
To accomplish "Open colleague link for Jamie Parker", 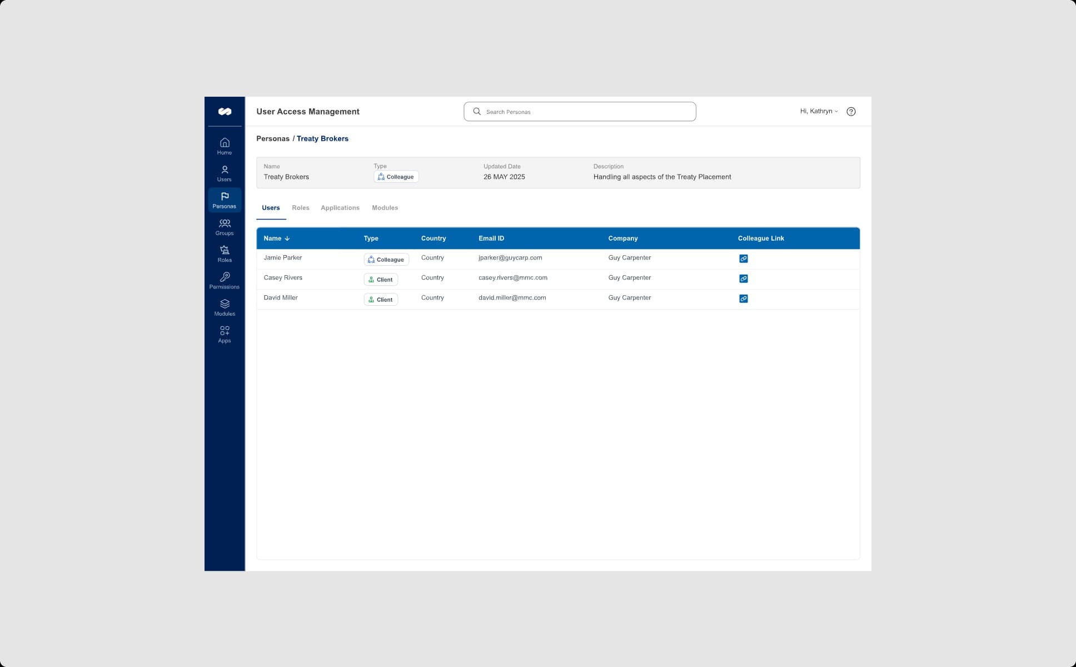I will click(743, 258).
